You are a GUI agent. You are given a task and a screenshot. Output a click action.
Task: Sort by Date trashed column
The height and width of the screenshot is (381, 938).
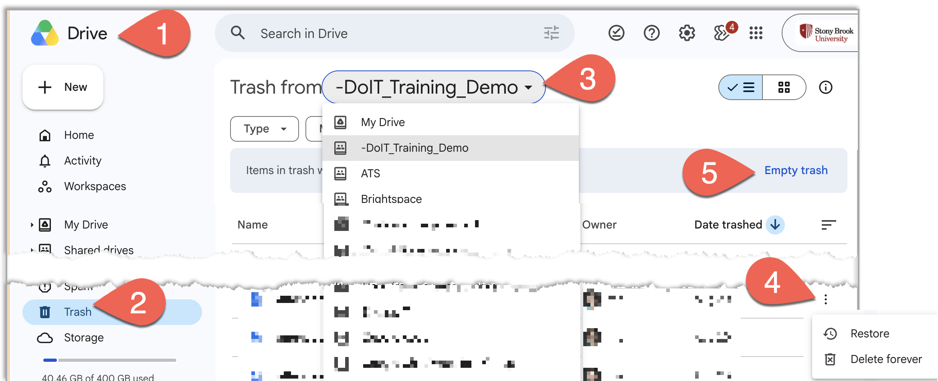click(x=728, y=225)
